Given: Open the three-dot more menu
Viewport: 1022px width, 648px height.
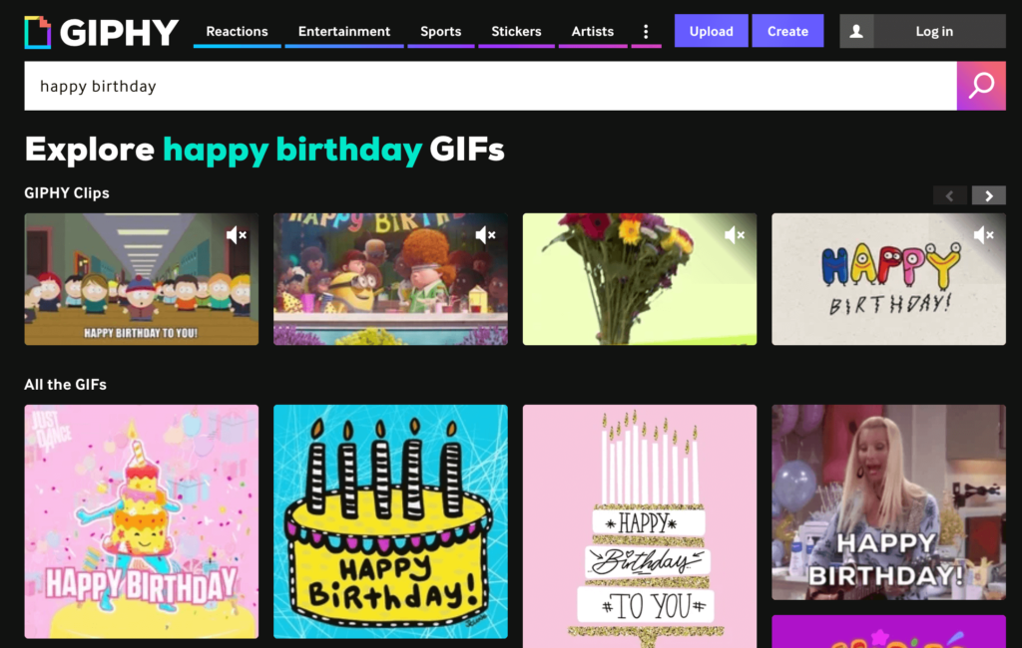Looking at the screenshot, I should [646, 31].
